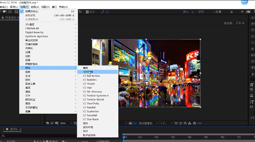Switch to the 默认 workspace
The height and width of the screenshot is (142, 255).
[x=186, y=12]
